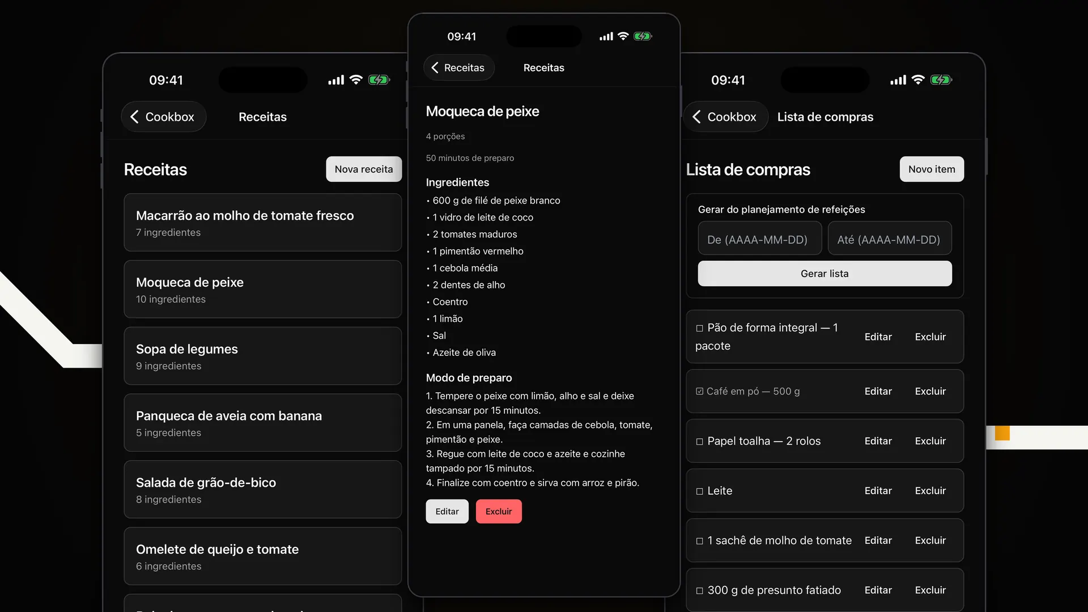Return to Receitas from Moqueca detail screen

pos(458,67)
